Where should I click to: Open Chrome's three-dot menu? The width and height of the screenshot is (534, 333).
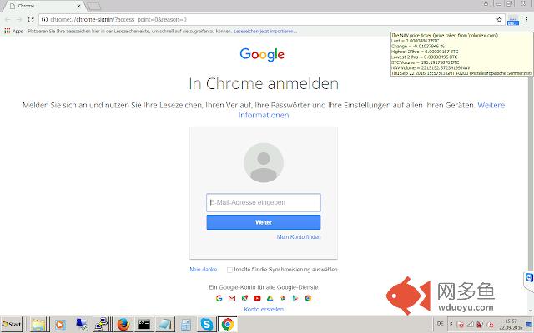[526, 20]
